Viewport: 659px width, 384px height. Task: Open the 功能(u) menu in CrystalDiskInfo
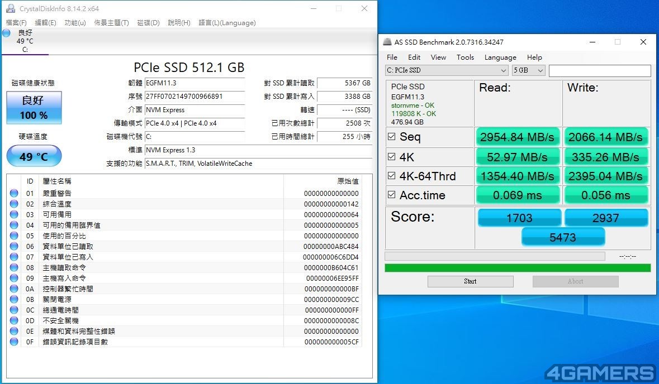[75, 23]
